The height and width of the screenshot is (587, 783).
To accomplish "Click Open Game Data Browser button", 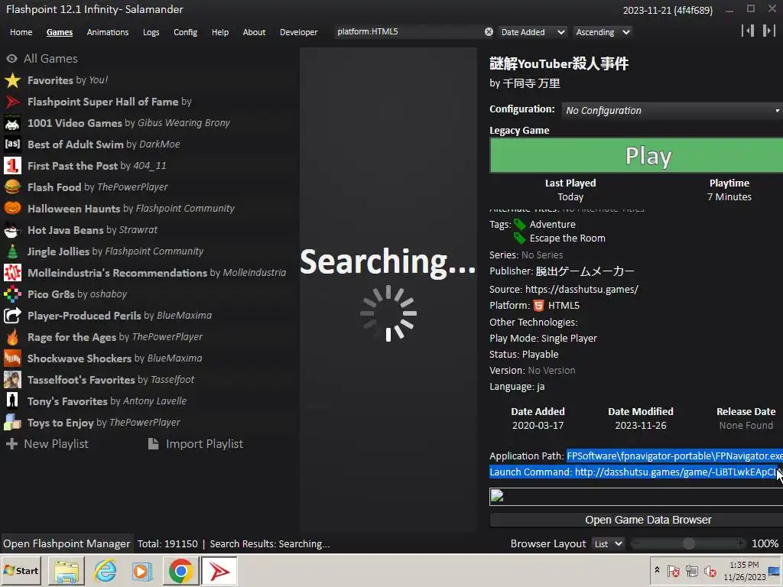I will 636,520.
